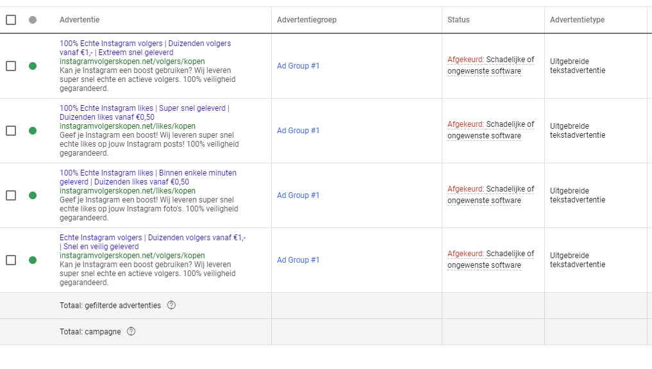Tick the select-all checkbox in the table header
Image resolution: width=652 pixels, height=369 pixels.
tap(11, 19)
